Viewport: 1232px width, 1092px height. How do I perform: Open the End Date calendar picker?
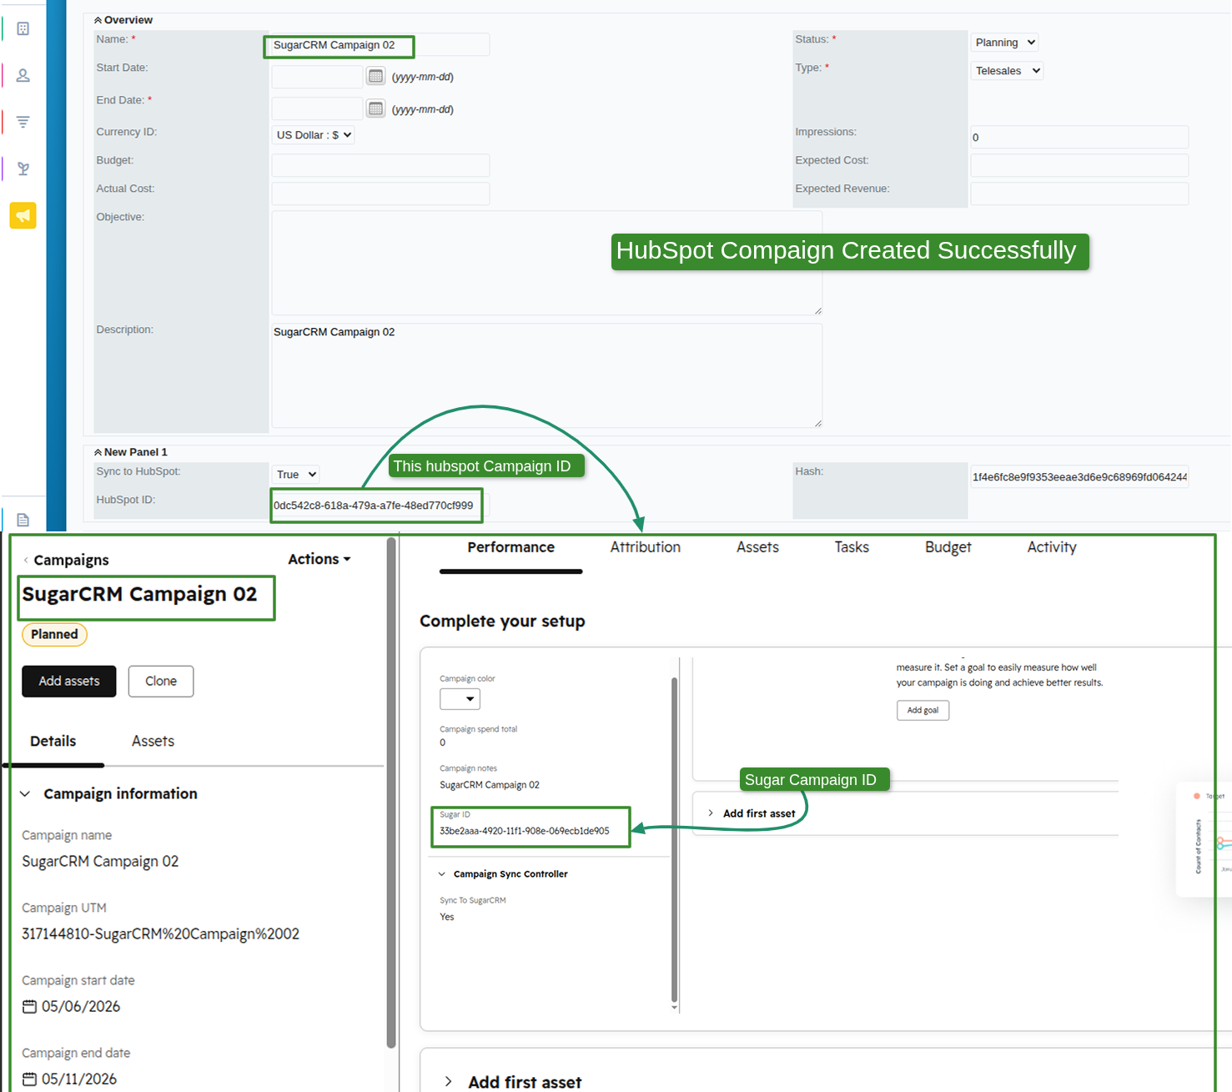pyautogui.click(x=376, y=108)
